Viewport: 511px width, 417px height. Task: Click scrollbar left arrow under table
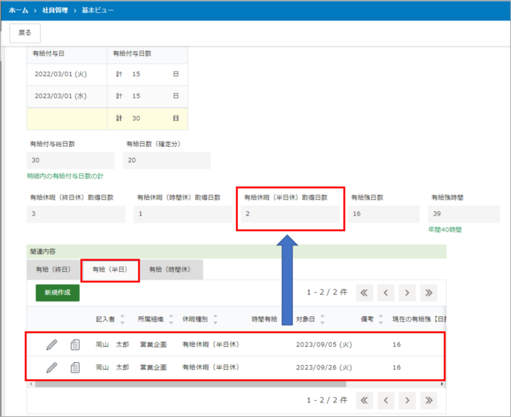pos(31,384)
